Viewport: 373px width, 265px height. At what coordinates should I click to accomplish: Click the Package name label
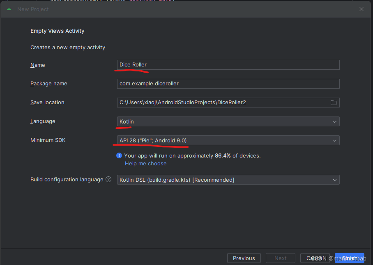[x=49, y=84]
